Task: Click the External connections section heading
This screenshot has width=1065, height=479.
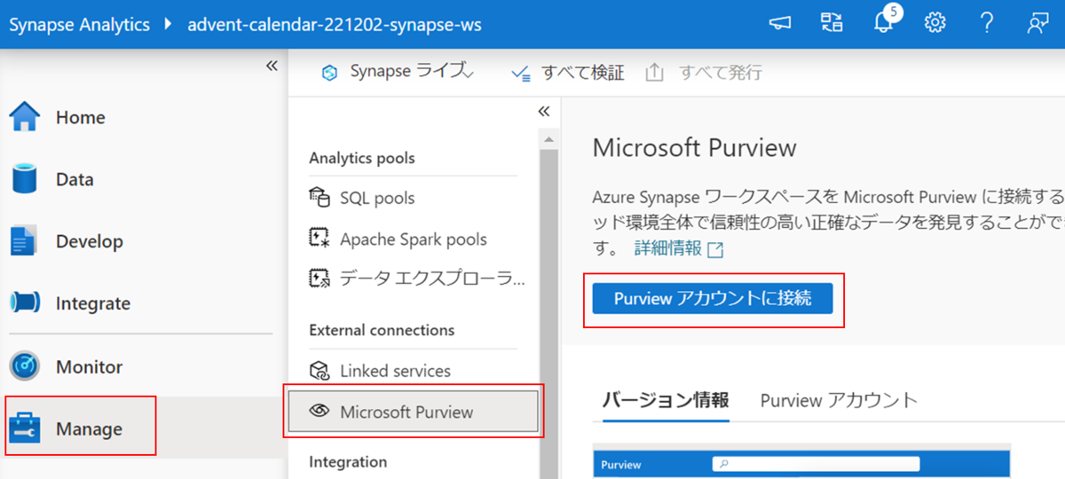Action: [x=382, y=330]
